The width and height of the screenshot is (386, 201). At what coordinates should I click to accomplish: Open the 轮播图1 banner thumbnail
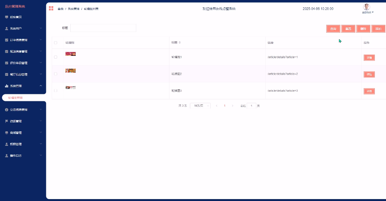coord(71,54)
